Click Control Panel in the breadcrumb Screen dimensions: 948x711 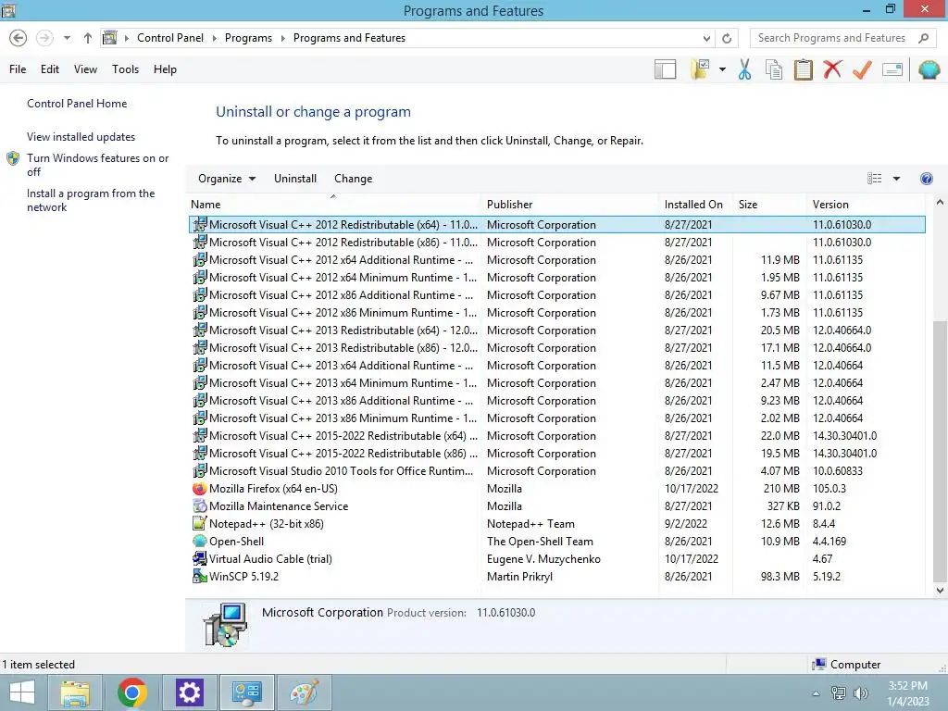pos(170,38)
